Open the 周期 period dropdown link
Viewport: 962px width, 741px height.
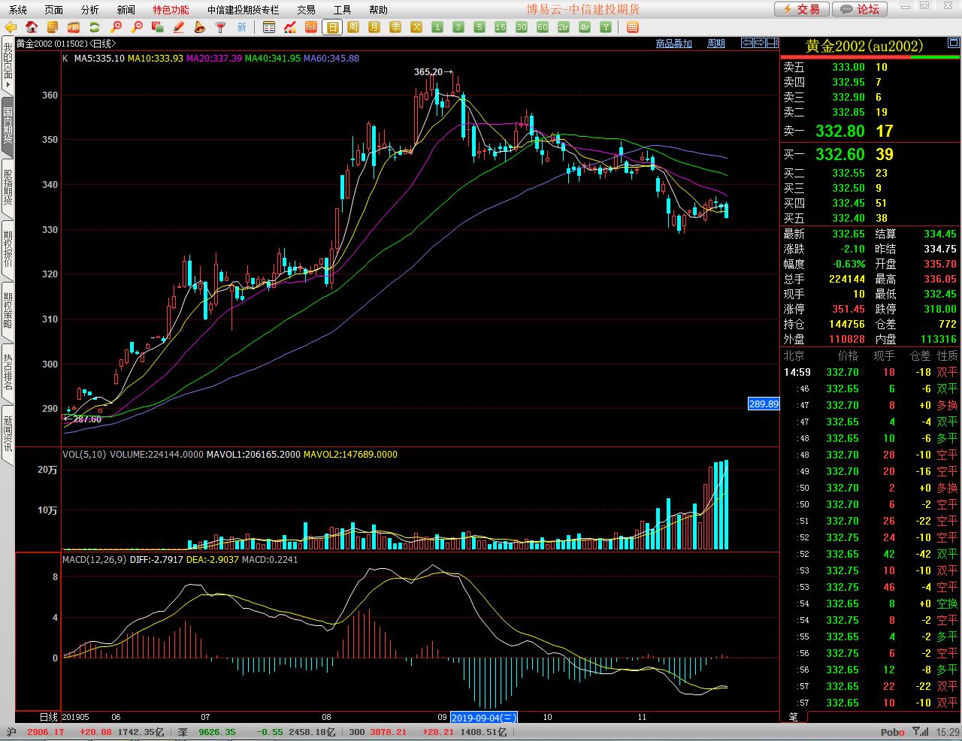coord(715,44)
